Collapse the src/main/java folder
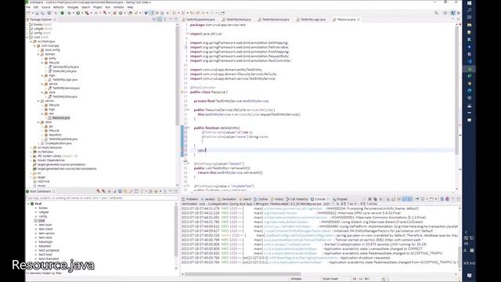The width and height of the screenshot is (501, 282). tap(31, 42)
